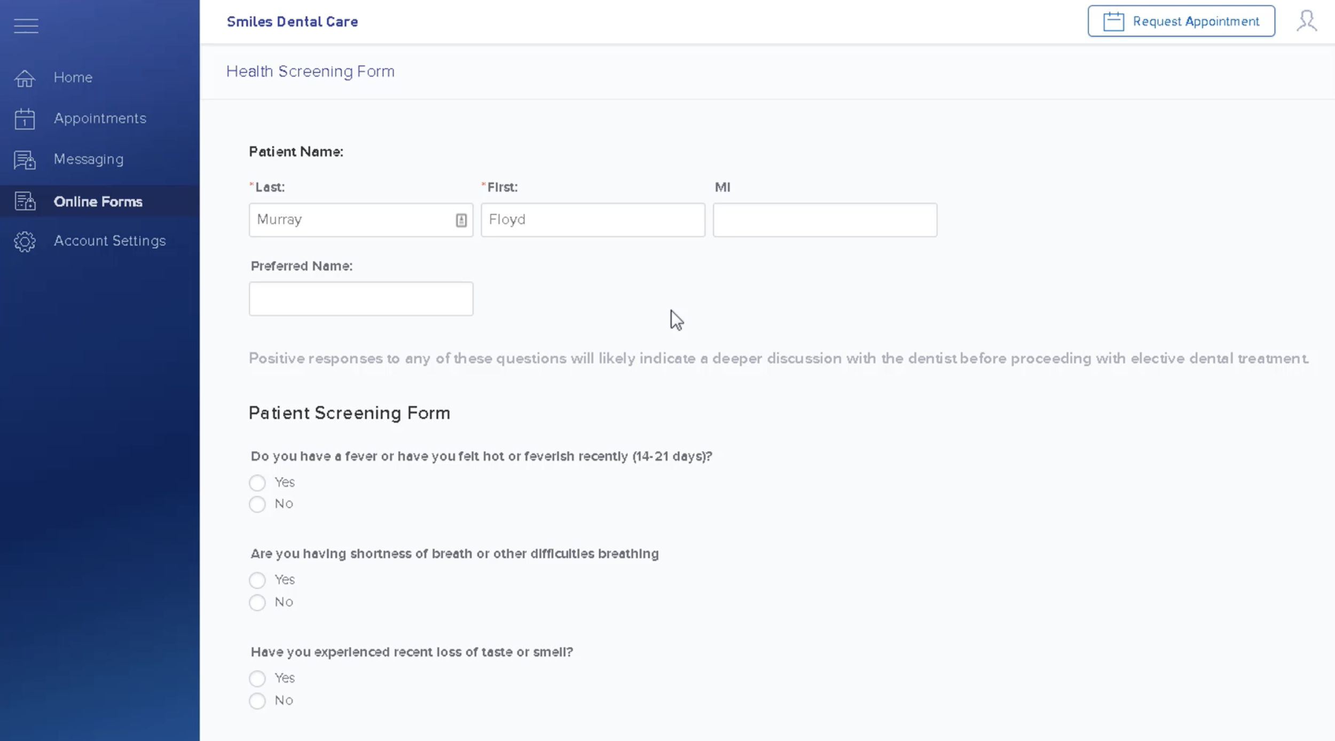Click the MI input field

[825, 220]
